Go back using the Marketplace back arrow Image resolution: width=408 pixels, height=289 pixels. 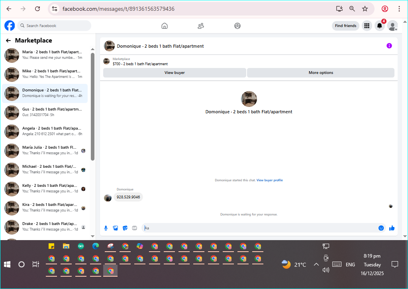coord(8,41)
